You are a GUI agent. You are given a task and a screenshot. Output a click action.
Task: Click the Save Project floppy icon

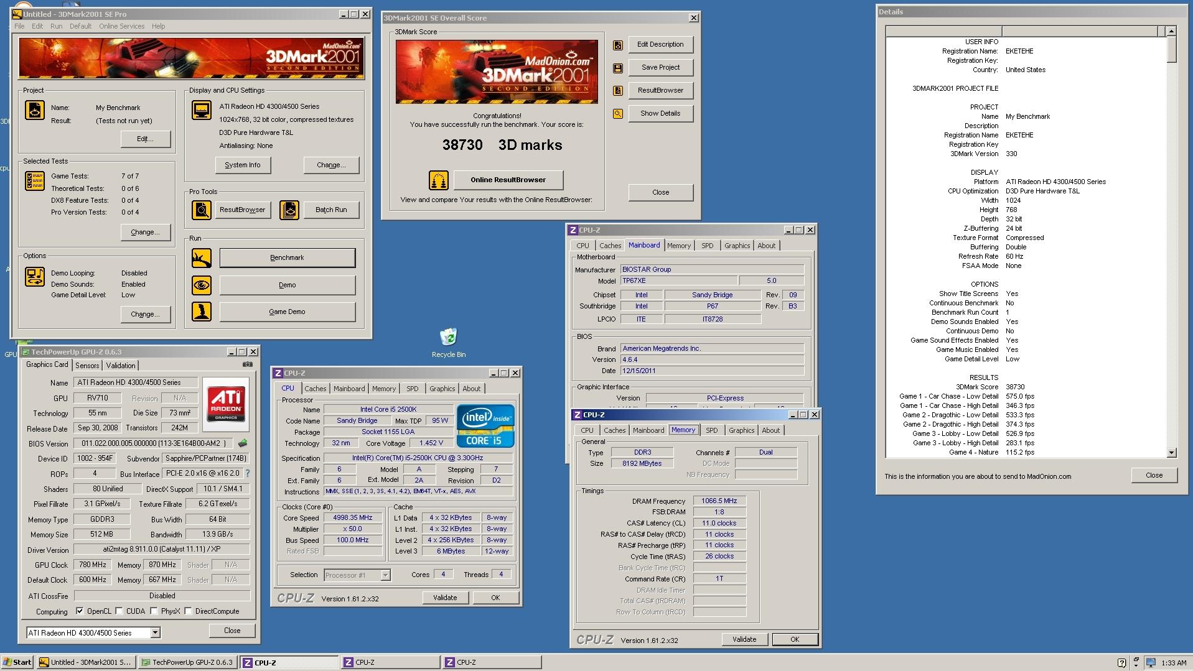(618, 68)
